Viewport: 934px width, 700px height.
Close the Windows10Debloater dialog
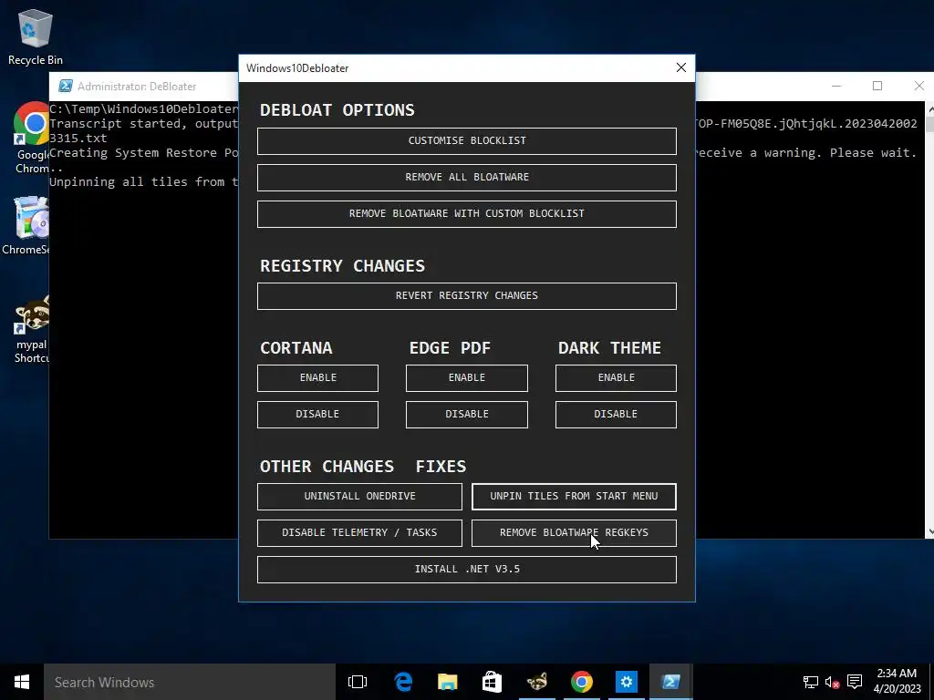681,67
